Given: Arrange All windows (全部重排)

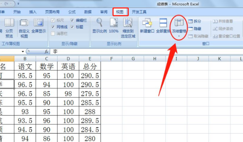Looking at the screenshot, I should point(163,26).
